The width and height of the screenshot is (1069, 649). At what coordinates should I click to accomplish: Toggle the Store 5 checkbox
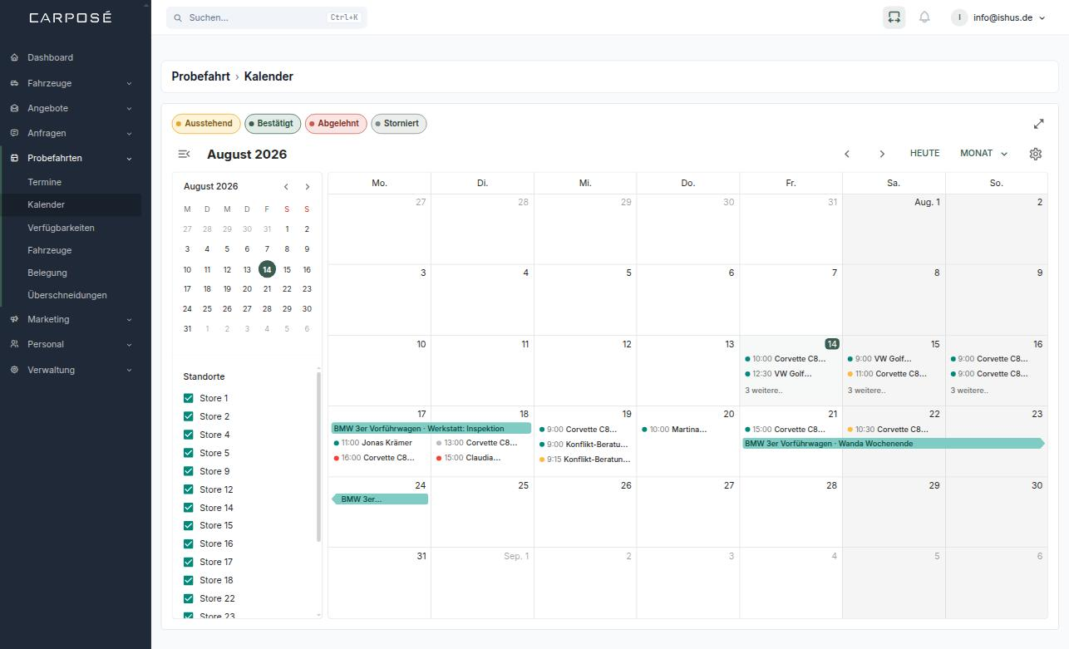(x=188, y=453)
